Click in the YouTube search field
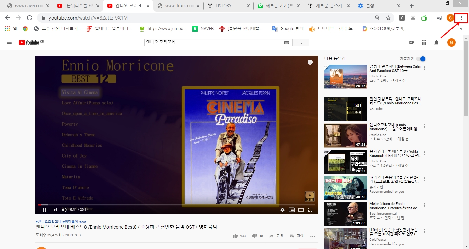The width and height of the screenshot is (469, 249). point(214,42)
